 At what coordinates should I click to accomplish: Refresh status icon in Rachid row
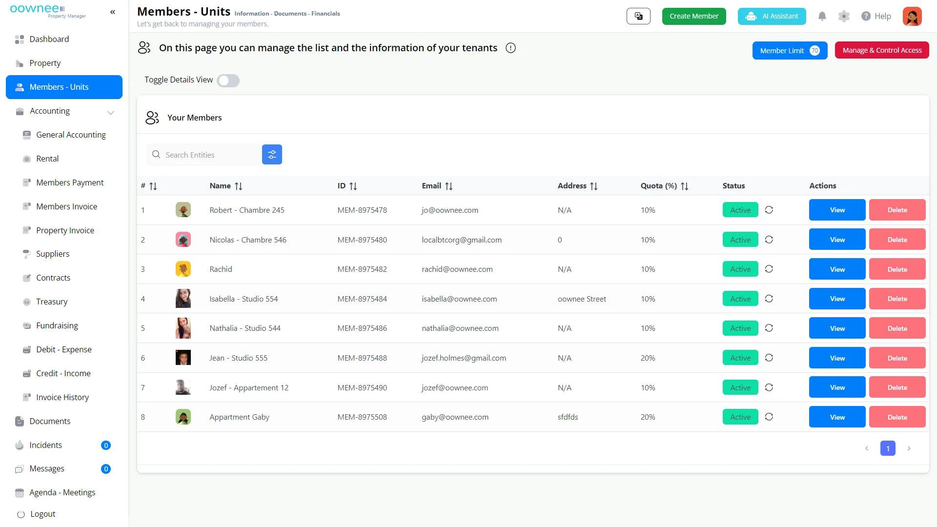769,269
